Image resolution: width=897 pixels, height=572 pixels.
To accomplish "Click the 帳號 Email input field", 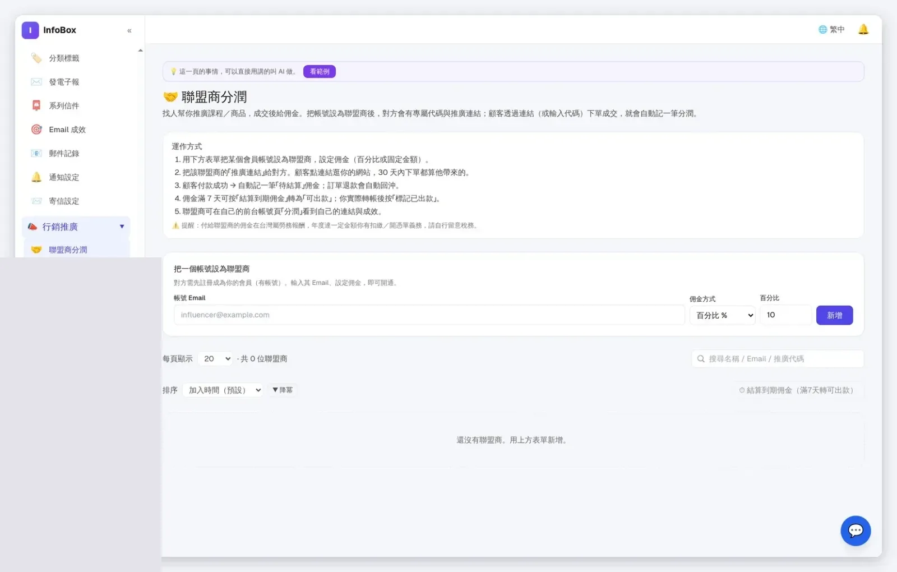I will pos(429,315).
